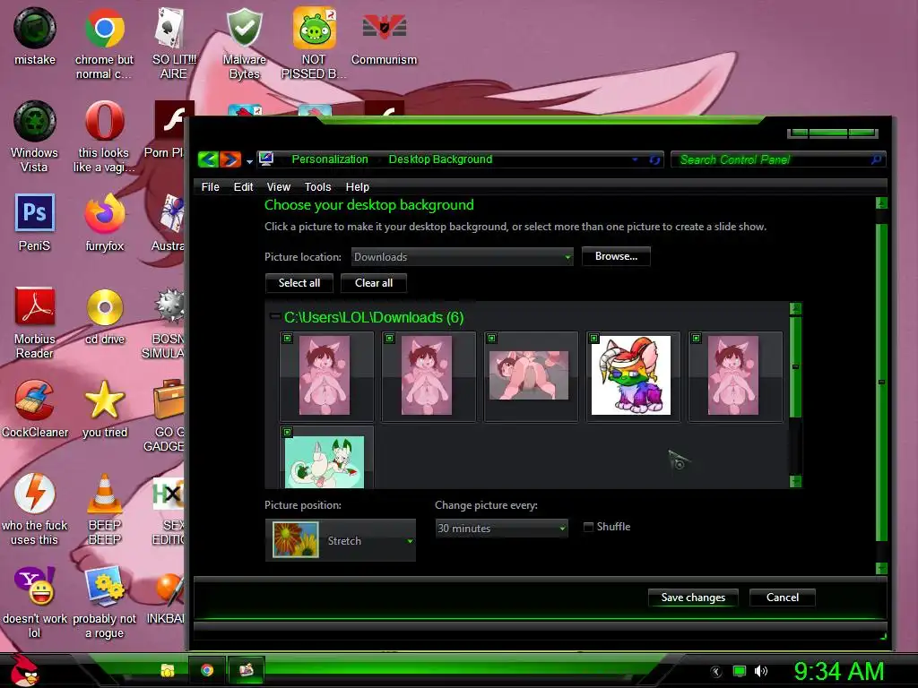
Task: Open the View menu
Action: (x=278, y=186)
